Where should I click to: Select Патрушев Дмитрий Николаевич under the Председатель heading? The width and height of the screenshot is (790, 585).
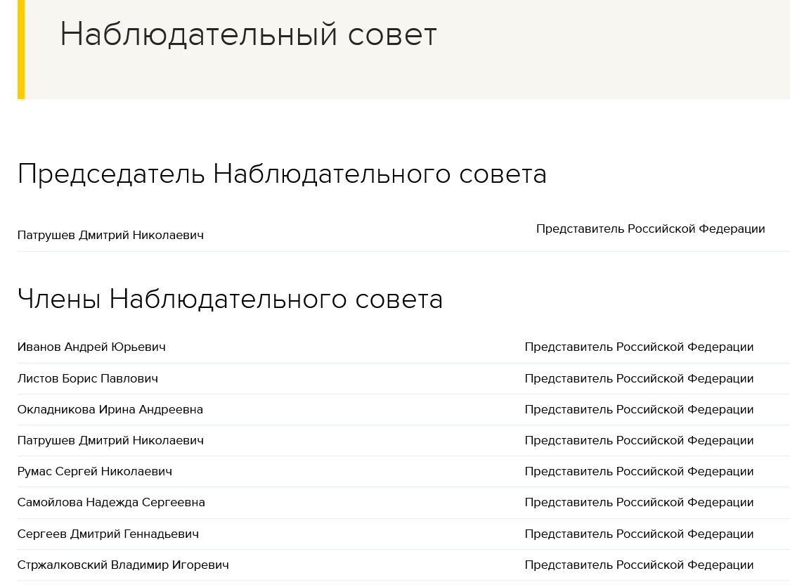tap(110, 235)
